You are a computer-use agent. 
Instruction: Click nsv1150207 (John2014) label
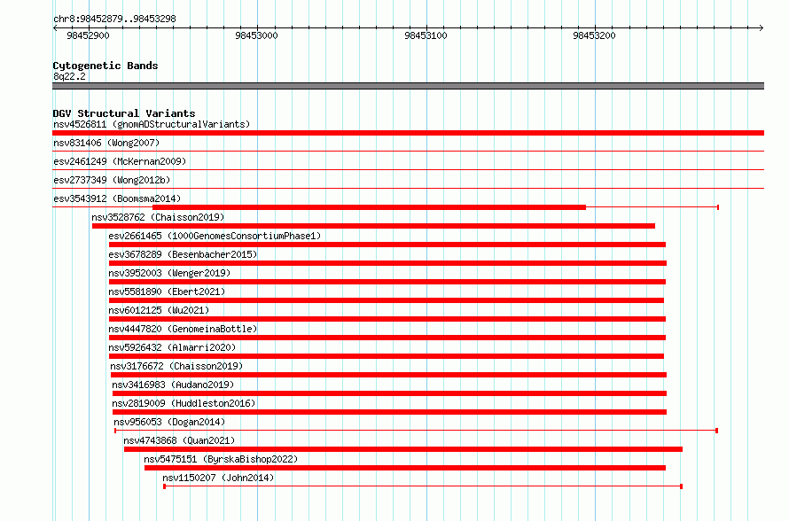(x=218, y=478)
